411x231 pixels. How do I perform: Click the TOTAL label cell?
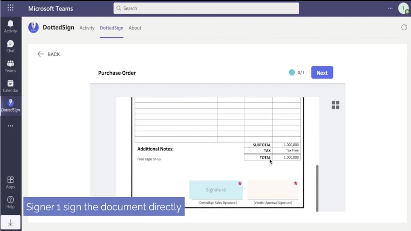click(258, 158)
